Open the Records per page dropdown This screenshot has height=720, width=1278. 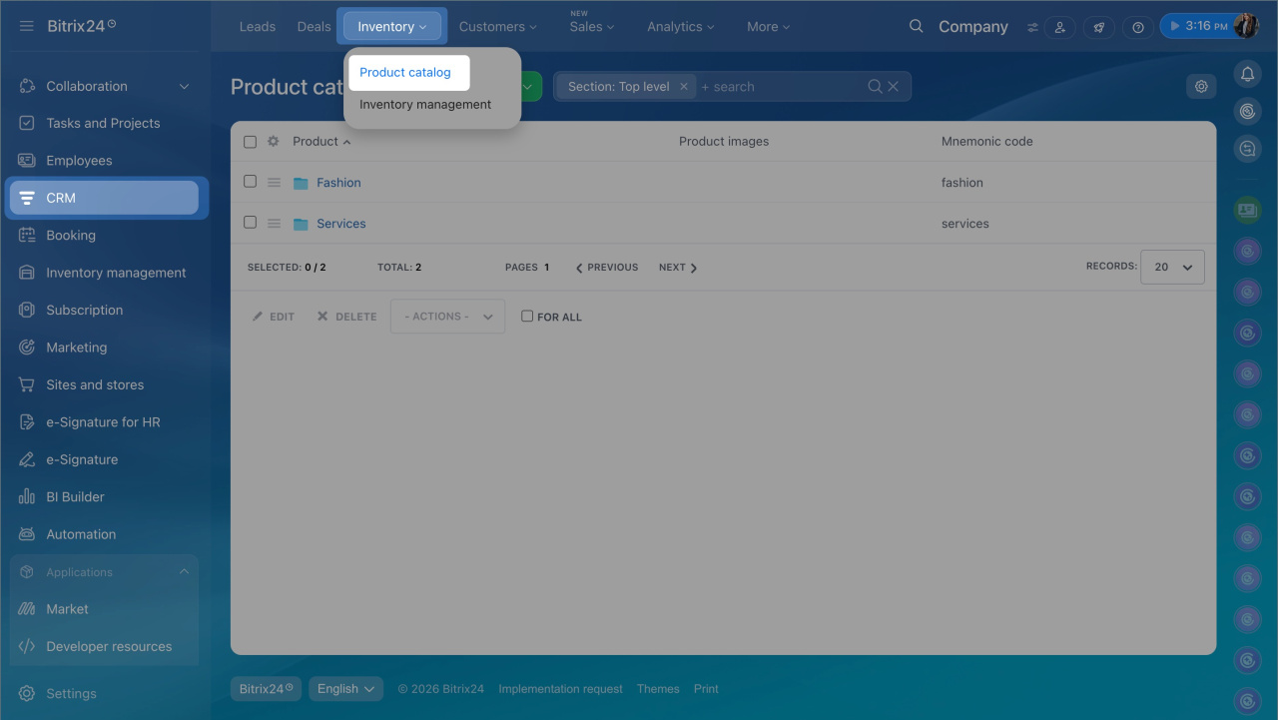[x=1172, y=268]
